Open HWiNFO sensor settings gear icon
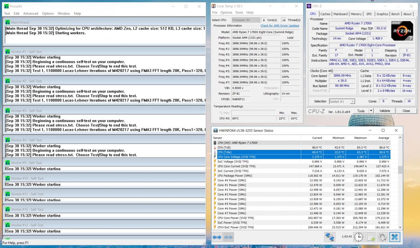 pos(382,237)
